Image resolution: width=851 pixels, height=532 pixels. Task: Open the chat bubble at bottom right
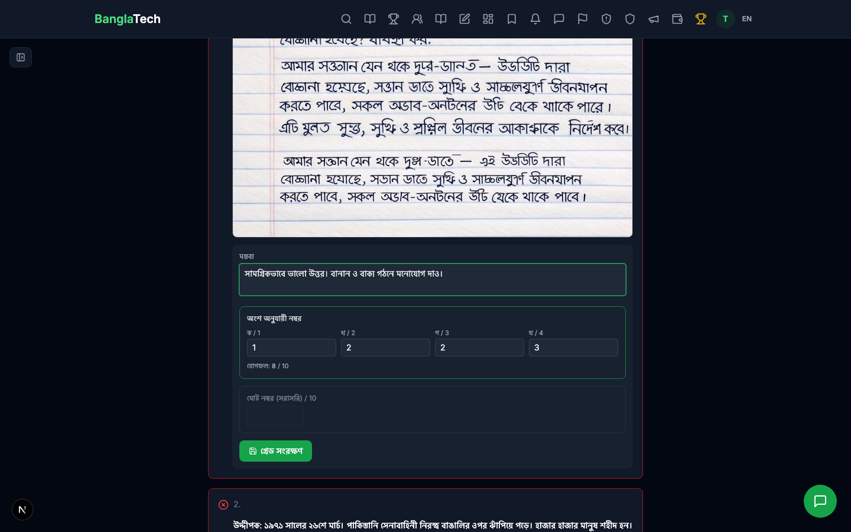pos(820,501)
